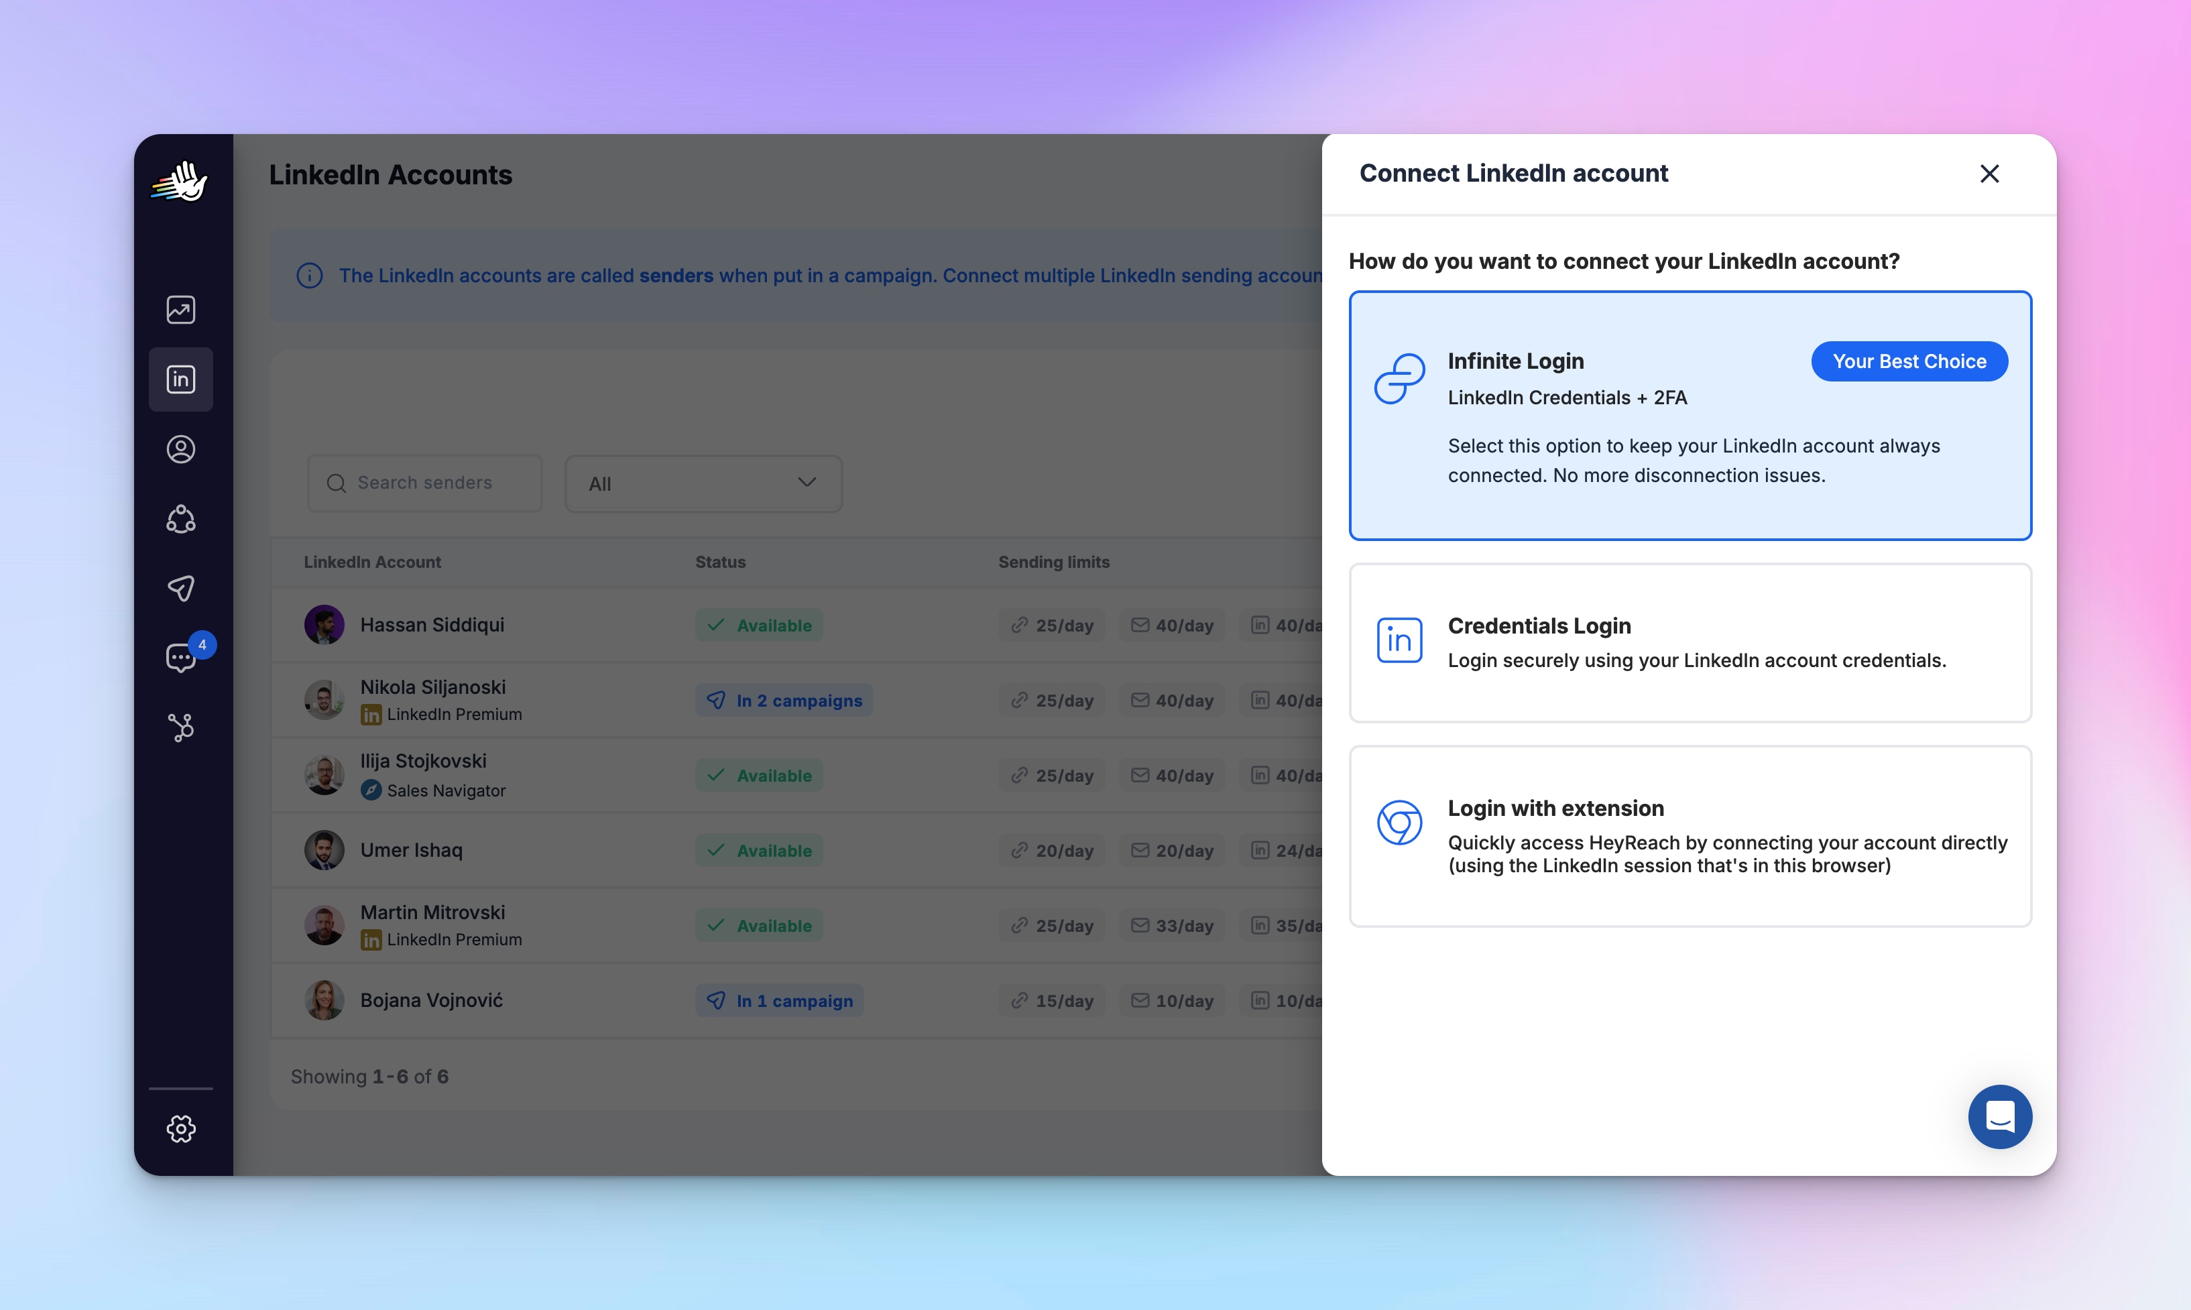Viewport: 2191px width, 1310px height.
Task: Close the Connect LinkedIn account panel
Action: pos(1989,174)
